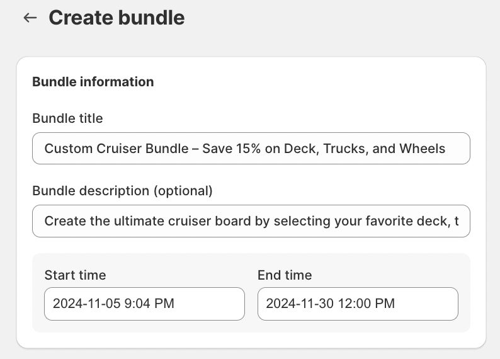Click the date 2024-11-30 in End time
The height and width of the screenshot is (359, 500).
click(299, 304)
